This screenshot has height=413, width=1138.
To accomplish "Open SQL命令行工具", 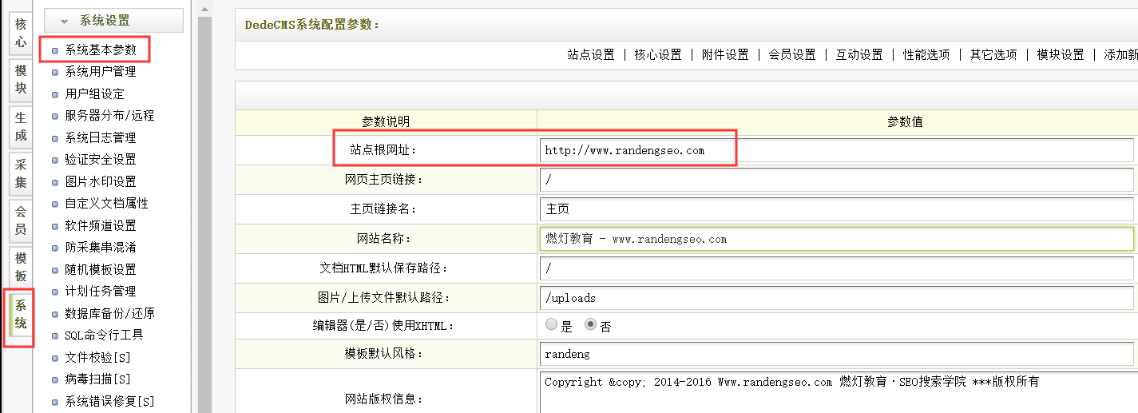I will 104,335.
